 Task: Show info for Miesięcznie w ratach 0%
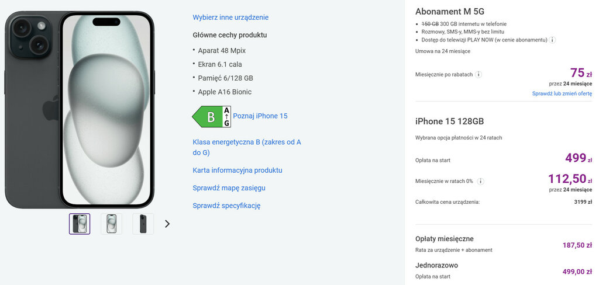click(x=480, y=181)
